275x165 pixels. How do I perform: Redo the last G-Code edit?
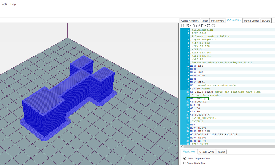(213, 25)
